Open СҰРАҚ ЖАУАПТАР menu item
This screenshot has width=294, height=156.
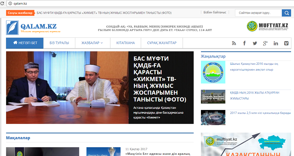click(x=162, y=43)
